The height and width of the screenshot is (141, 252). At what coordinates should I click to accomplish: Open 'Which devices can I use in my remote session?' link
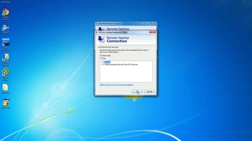point(117,85)
